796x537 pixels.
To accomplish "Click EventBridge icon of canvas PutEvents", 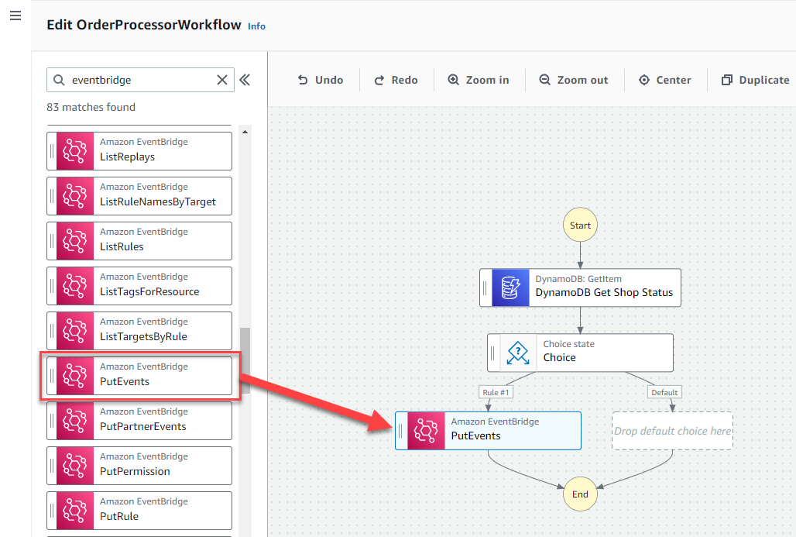I will pyautogui.click(x=426, y=431).
